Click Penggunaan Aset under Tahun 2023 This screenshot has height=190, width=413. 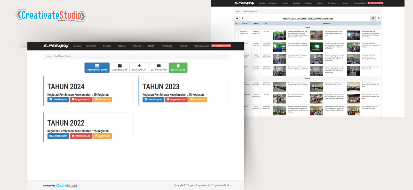coord(176,100)
